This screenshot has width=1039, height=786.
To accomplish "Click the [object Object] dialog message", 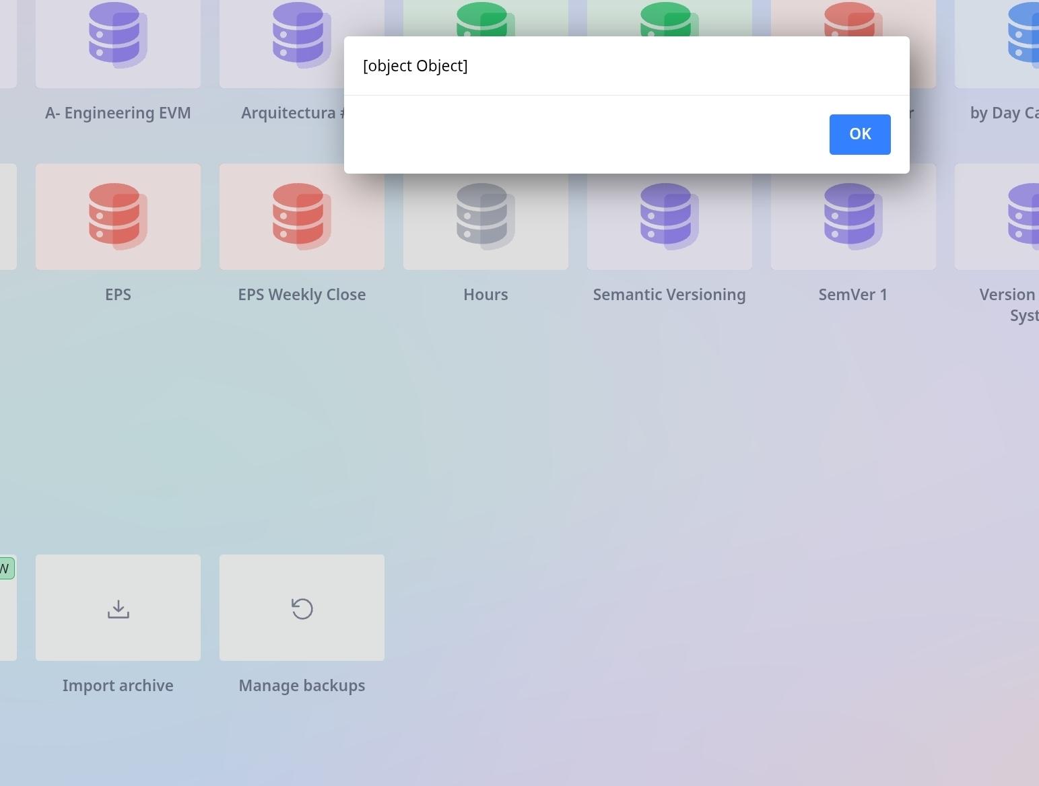I will [x=415, y=66].
